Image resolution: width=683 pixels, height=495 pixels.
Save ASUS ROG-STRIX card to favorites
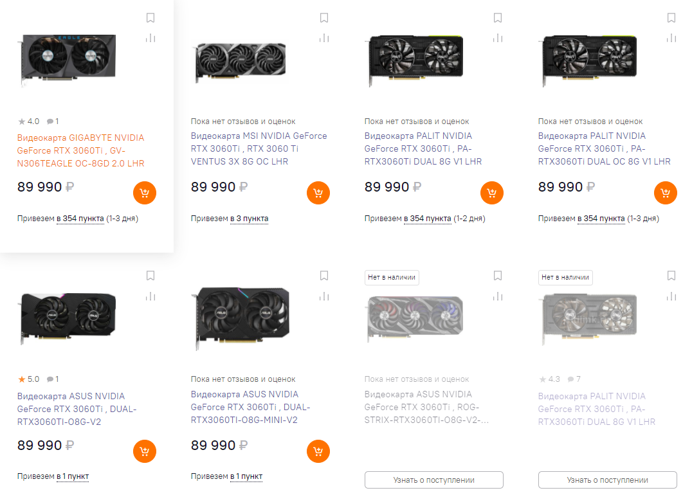pos(498,276)
